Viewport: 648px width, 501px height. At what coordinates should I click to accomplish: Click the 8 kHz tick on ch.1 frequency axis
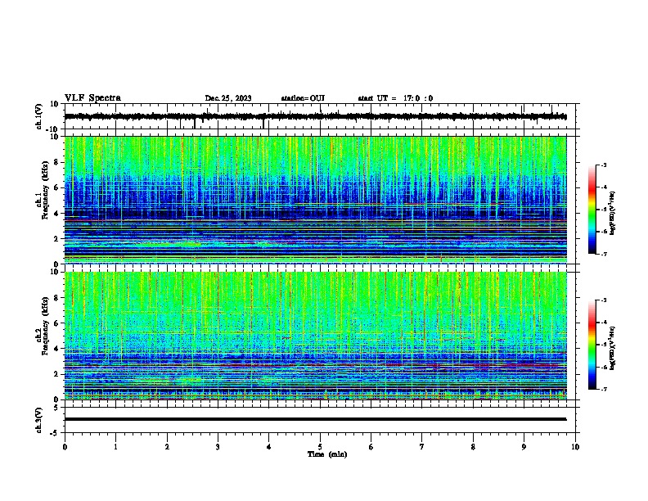[x=57, y=162]
